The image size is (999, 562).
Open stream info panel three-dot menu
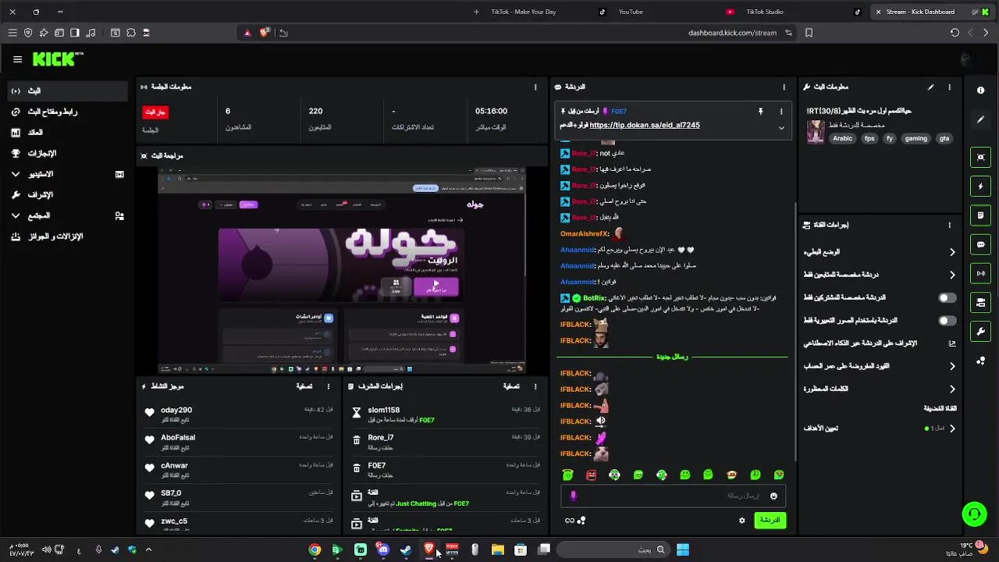[x=949, y=87]
